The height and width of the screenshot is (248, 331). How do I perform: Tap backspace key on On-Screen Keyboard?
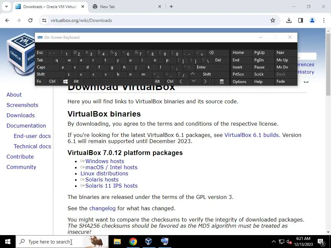pos(219,53)
